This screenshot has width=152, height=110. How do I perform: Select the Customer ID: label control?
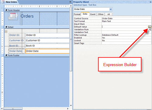point(17,41)
